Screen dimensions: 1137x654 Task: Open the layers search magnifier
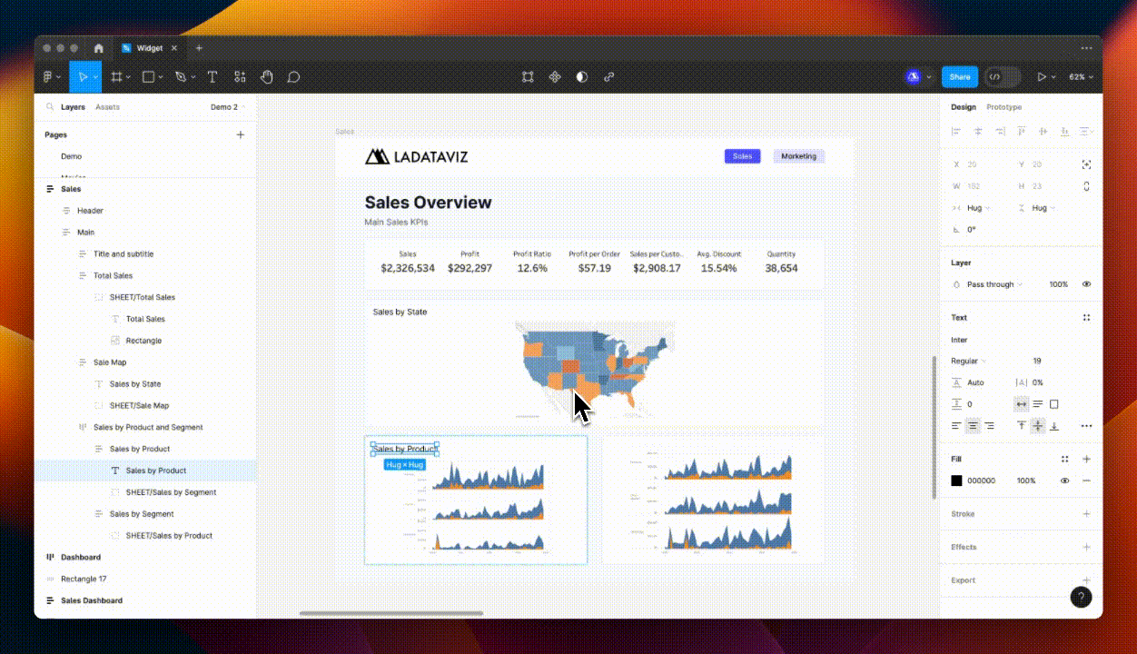[50, 107]
